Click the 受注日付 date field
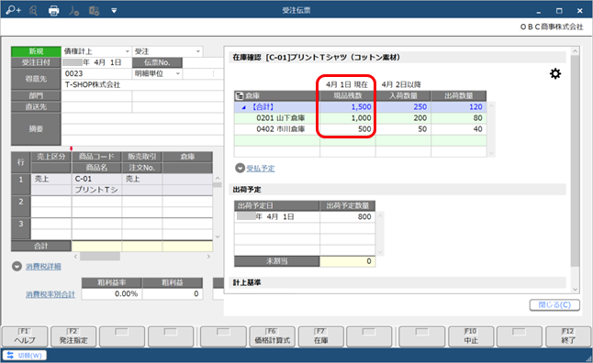 [x=96, y=62]
